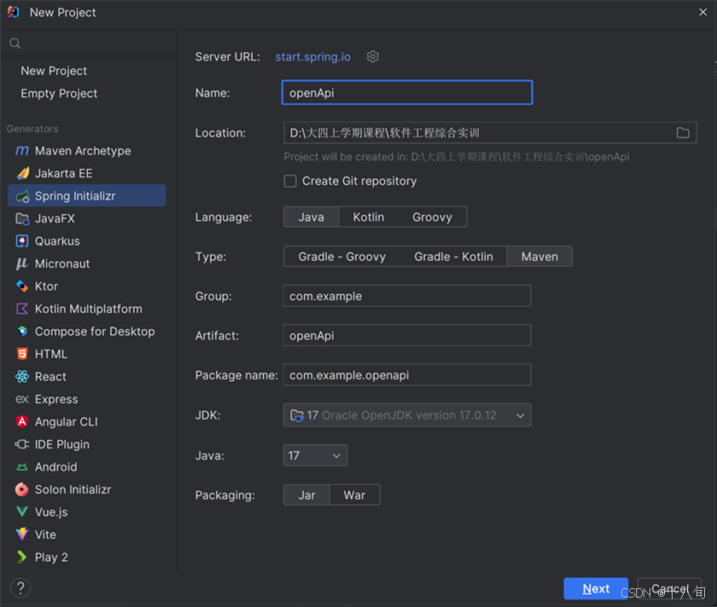The height and width of the screenshot is (607, 717).
Task: Click the Micronaut generator label
Action: pyautogui.click(x=62, y=263)
